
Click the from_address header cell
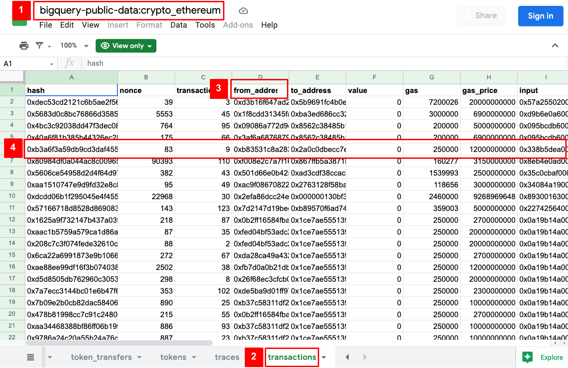click(260, 90)
